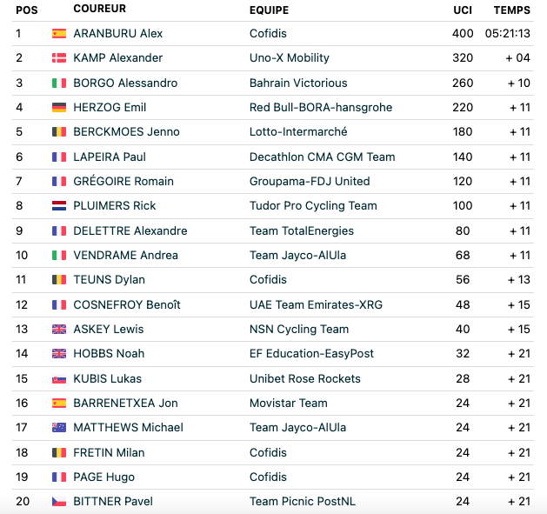The image size is (547, 514).
Task: Click the Spanish flag beside ARANBURU Alex
Action: tap(59, 34)
